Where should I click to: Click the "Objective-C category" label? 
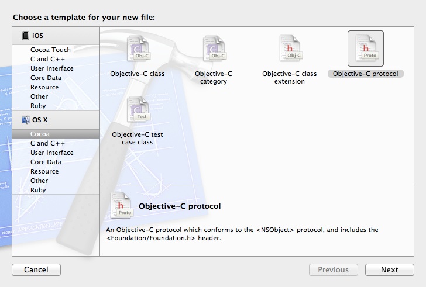(x=213, y=78)
